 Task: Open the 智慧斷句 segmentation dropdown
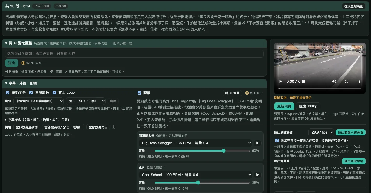pos(38,101)
